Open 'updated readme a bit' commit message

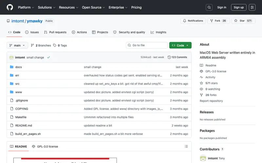pyautogui.click(x=98, y=126)
